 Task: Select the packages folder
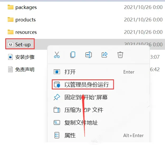tap(22, 7)
